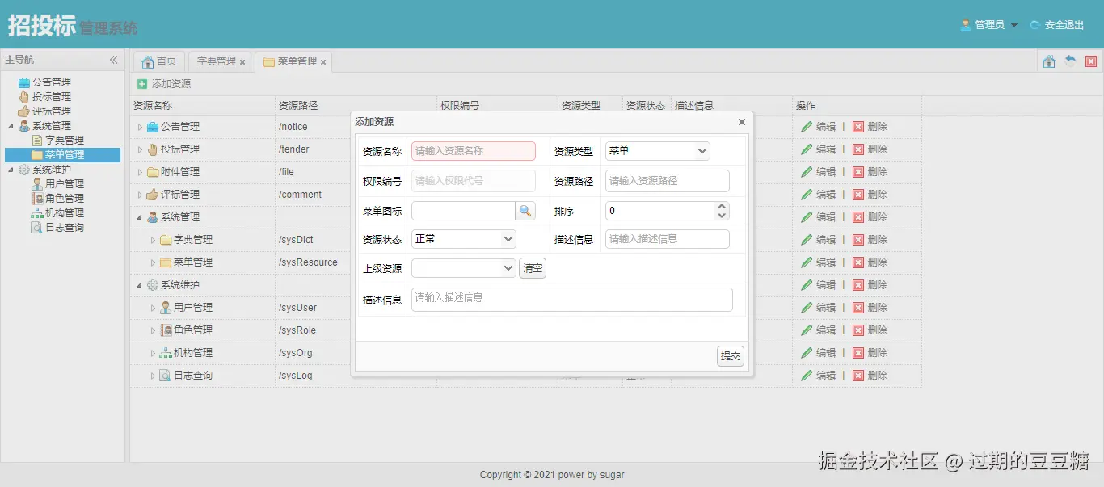Screen dimensions: 1104x487
Task: Click the magnifier icon beside 菜单图标
Action: [x=525, y=211]
